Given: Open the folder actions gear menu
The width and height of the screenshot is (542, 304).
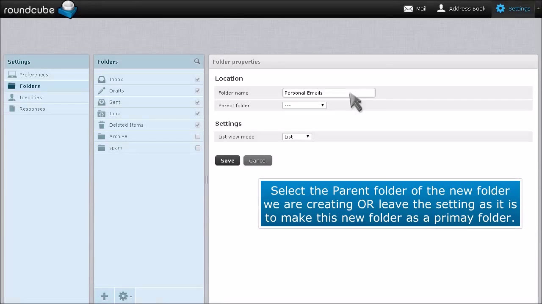Looking at the screenshot, I should click(124, 296).
